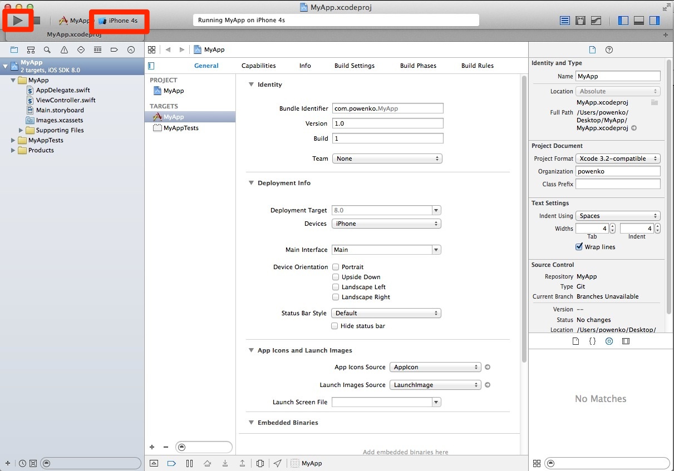674x471 pixels.
Task: Open Main.storyboard file
Action: click(x=60, y=110)
